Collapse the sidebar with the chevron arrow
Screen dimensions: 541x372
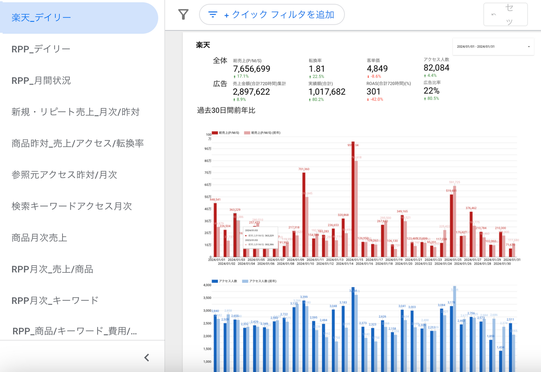click(147, 357)
